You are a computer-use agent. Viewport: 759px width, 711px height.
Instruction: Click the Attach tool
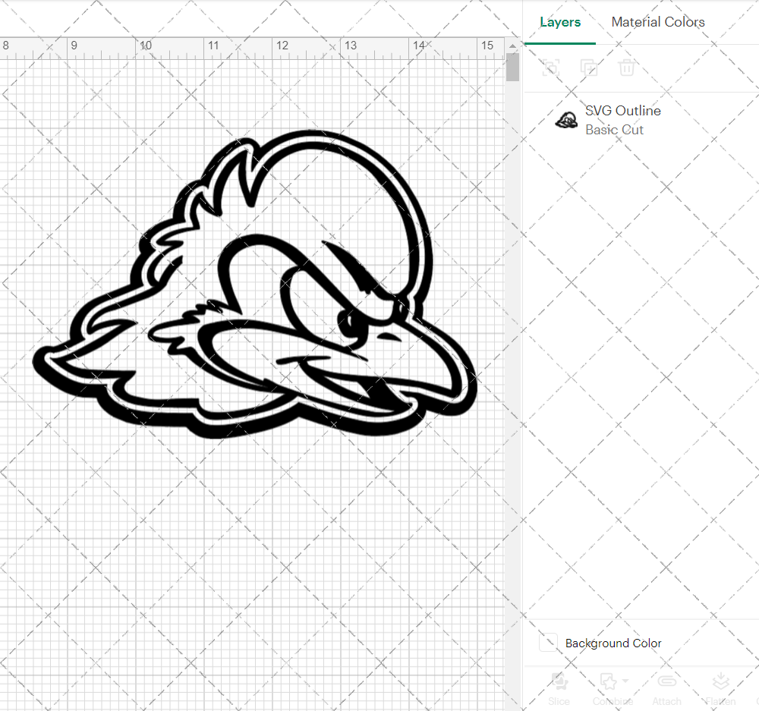pos(666,689)
